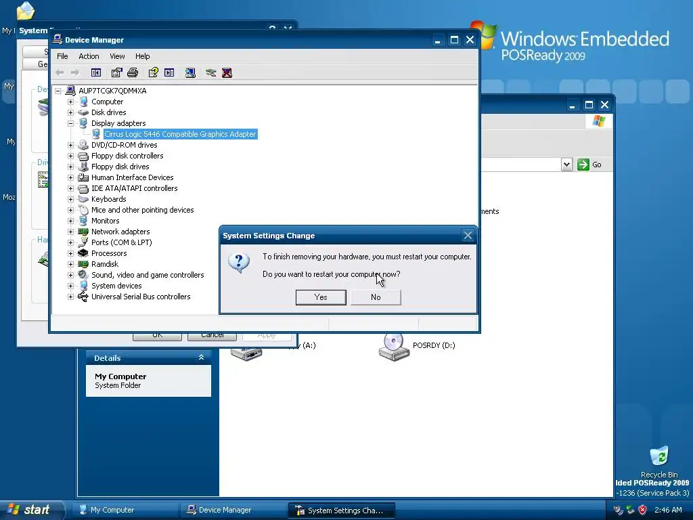Collapse the Details panel chevron
This screenshot has height=520, width=693.
[x=201, y=357]
